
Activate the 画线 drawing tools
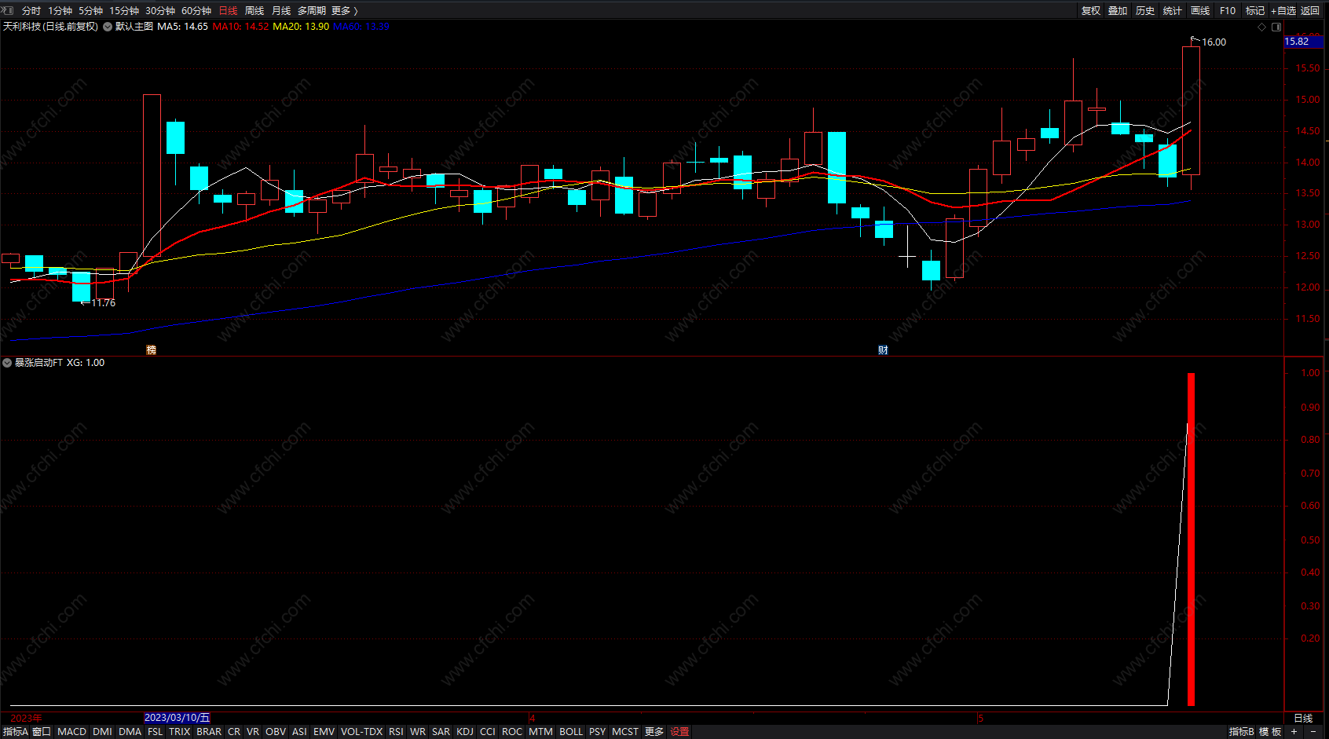(x=1200, y=11)
